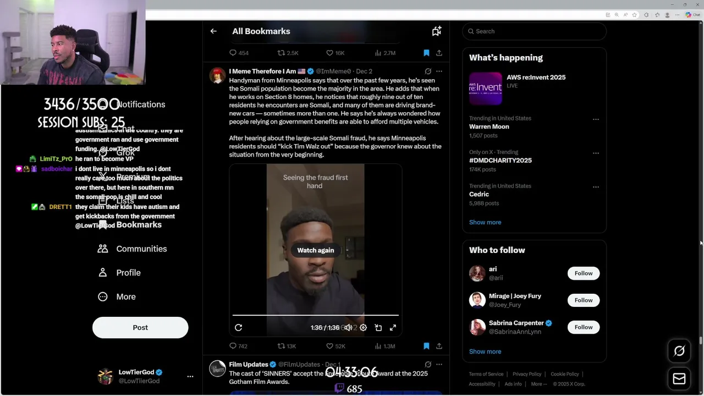
Task: Show more Who to follow suggestions
Action: click(485, 351)
